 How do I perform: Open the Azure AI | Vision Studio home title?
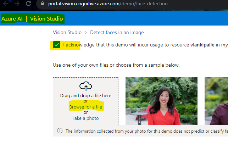[32, 18]
